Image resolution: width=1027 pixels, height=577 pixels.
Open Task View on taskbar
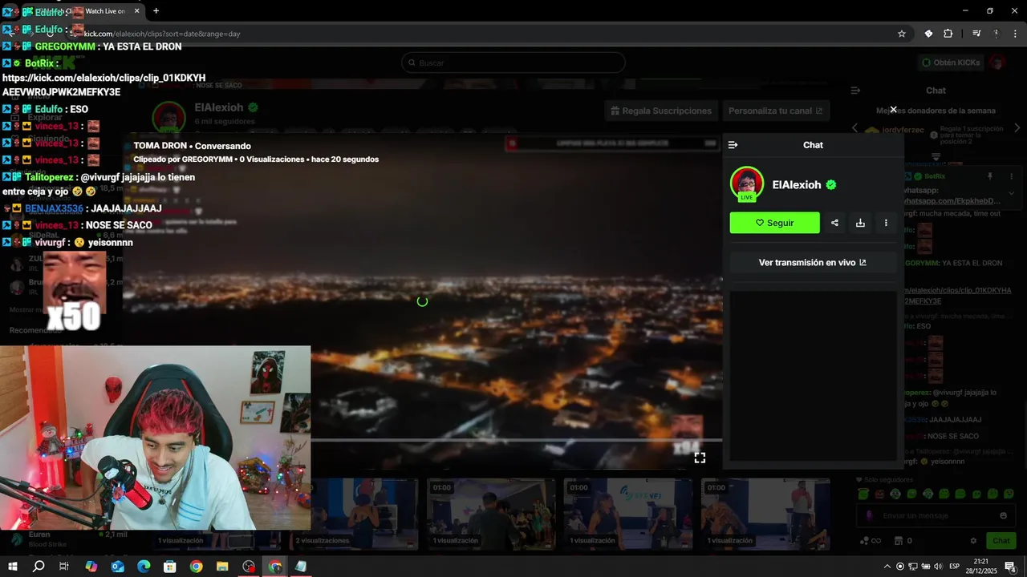tap(64, 567)
